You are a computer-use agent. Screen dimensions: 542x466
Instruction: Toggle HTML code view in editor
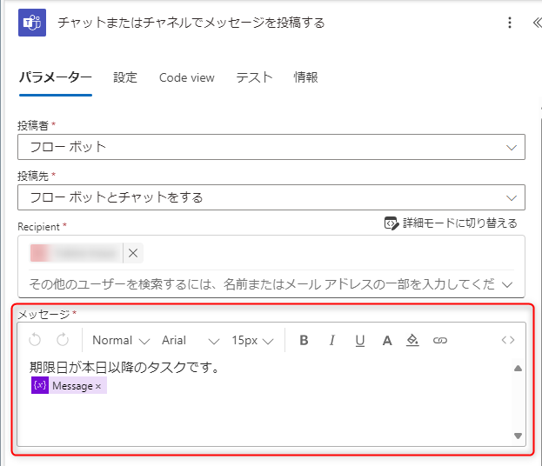(x=508, y=340)
